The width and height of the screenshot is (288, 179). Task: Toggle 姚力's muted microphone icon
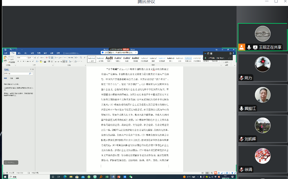point(241,78)
